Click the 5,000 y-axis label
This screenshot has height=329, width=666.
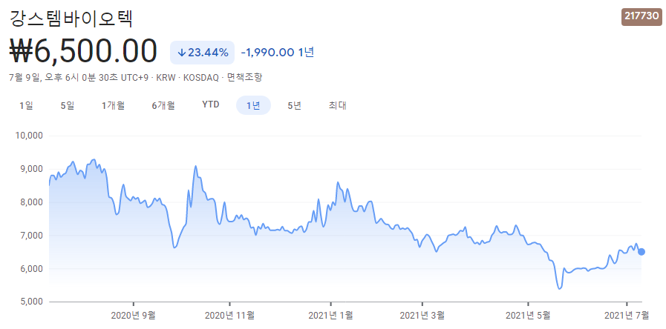click(x=32, y=302)
